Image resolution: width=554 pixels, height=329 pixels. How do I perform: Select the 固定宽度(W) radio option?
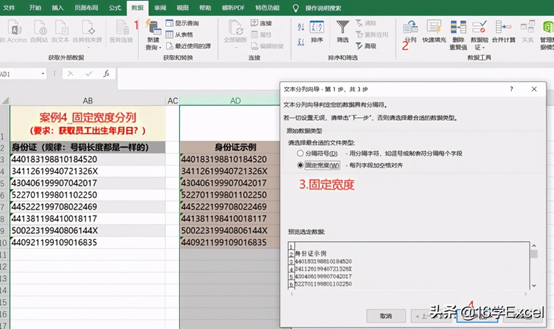(300, 165)
